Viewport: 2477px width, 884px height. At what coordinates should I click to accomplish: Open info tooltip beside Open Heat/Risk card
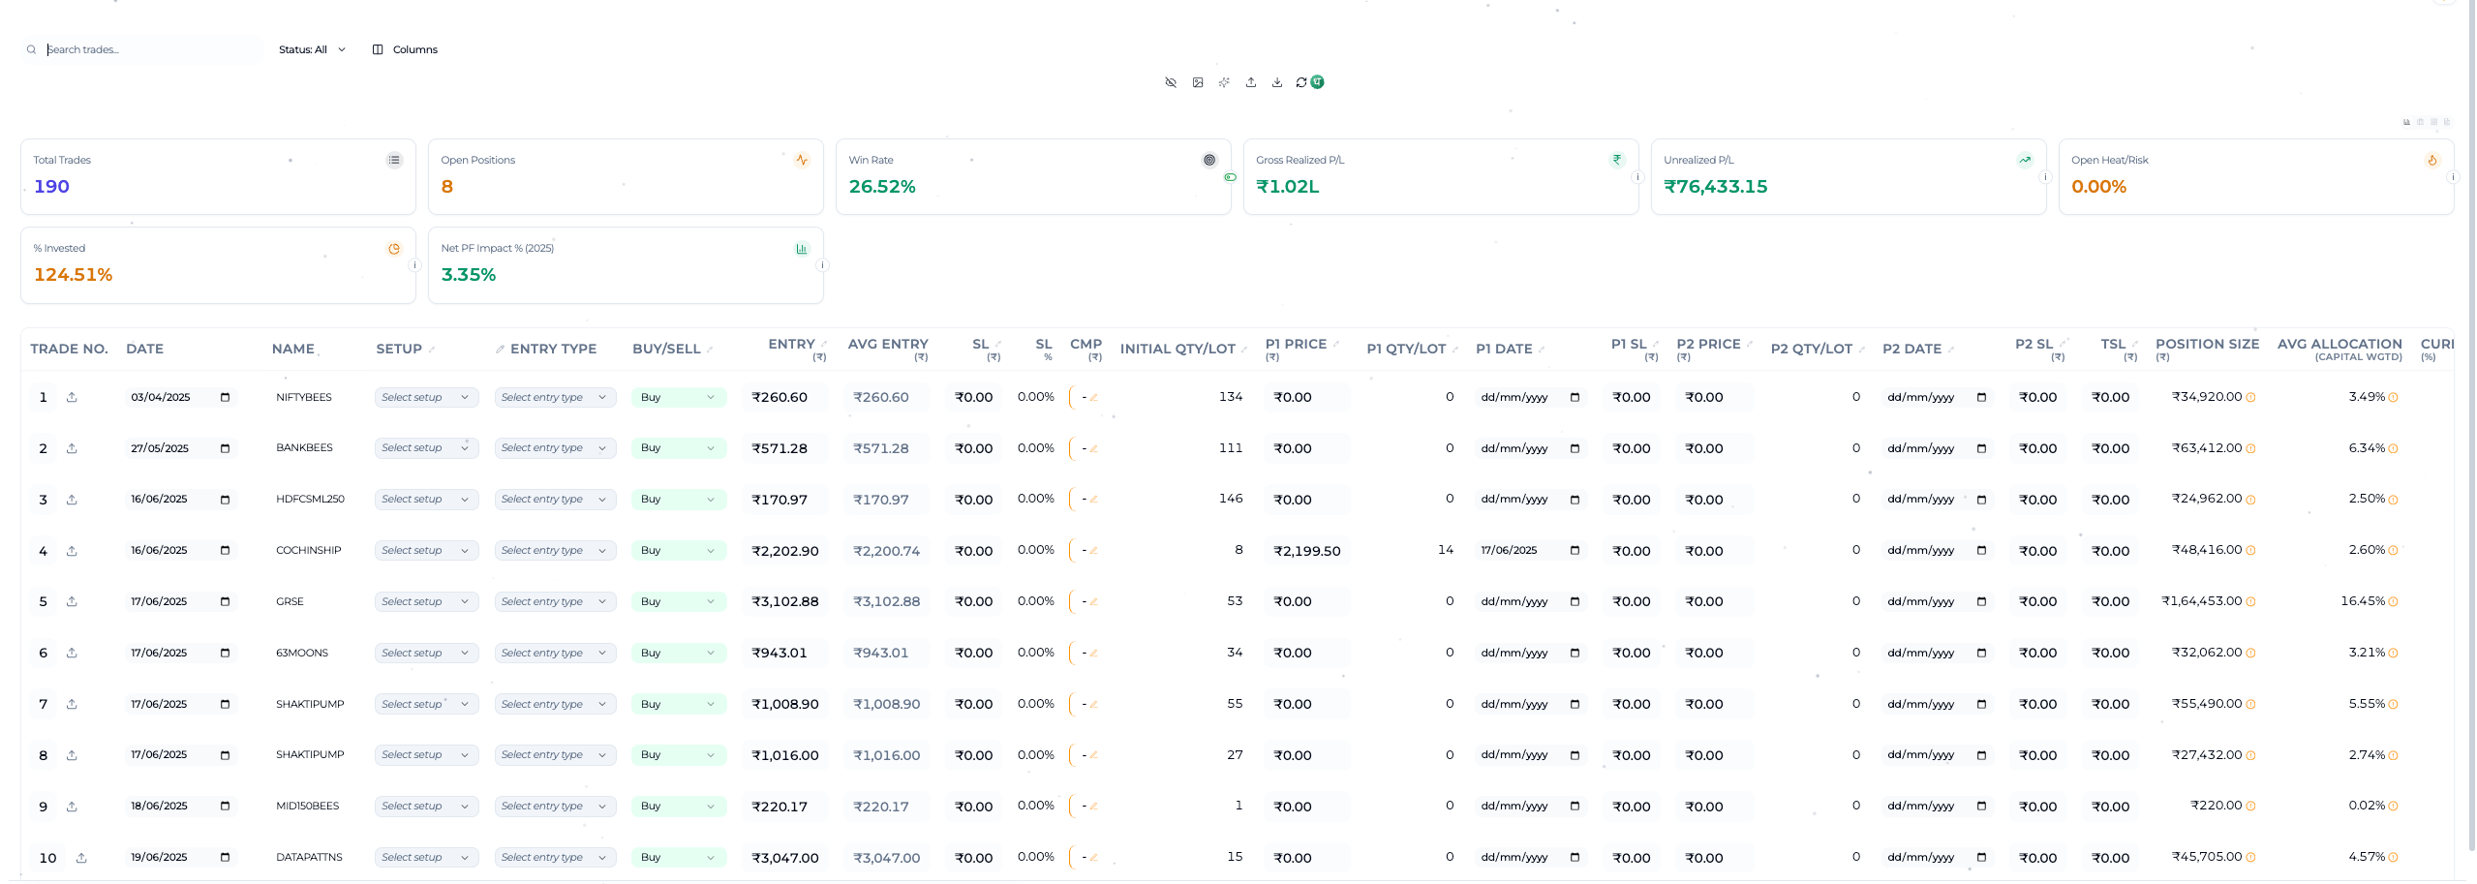click(x=2453, y=177)
